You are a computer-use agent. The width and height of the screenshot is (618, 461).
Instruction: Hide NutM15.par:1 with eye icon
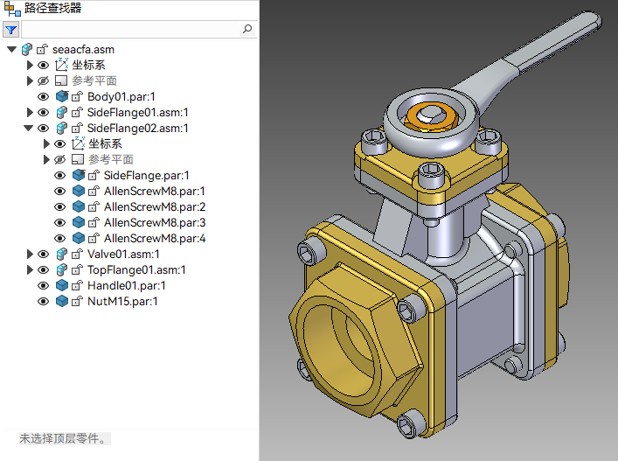click(44, 302)
